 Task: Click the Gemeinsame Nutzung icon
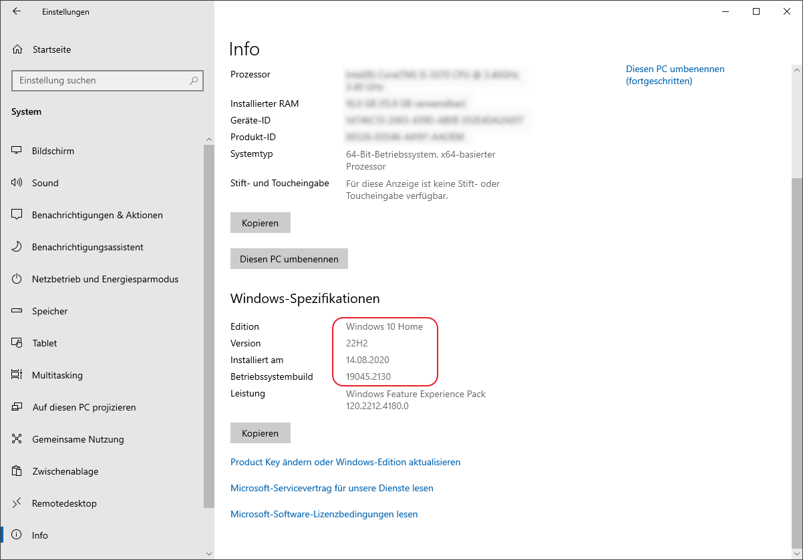coord(17,439)
